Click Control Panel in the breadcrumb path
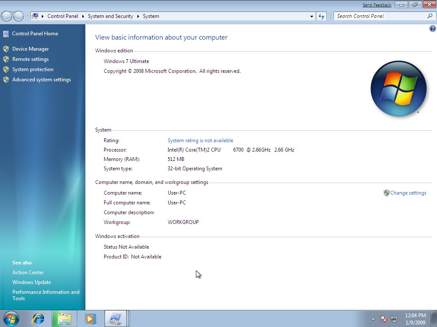437x327 pixels. (x=63, y=16)
